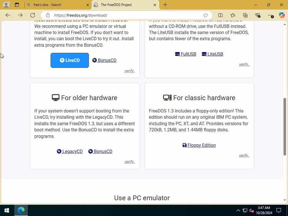This screenshot has height=216, width=288.
Task: Download the LiteUSB link
Action: pos(213,54)
